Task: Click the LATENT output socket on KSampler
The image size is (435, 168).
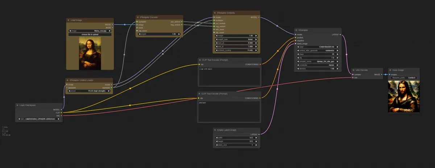Action: (x=340, y=34)
